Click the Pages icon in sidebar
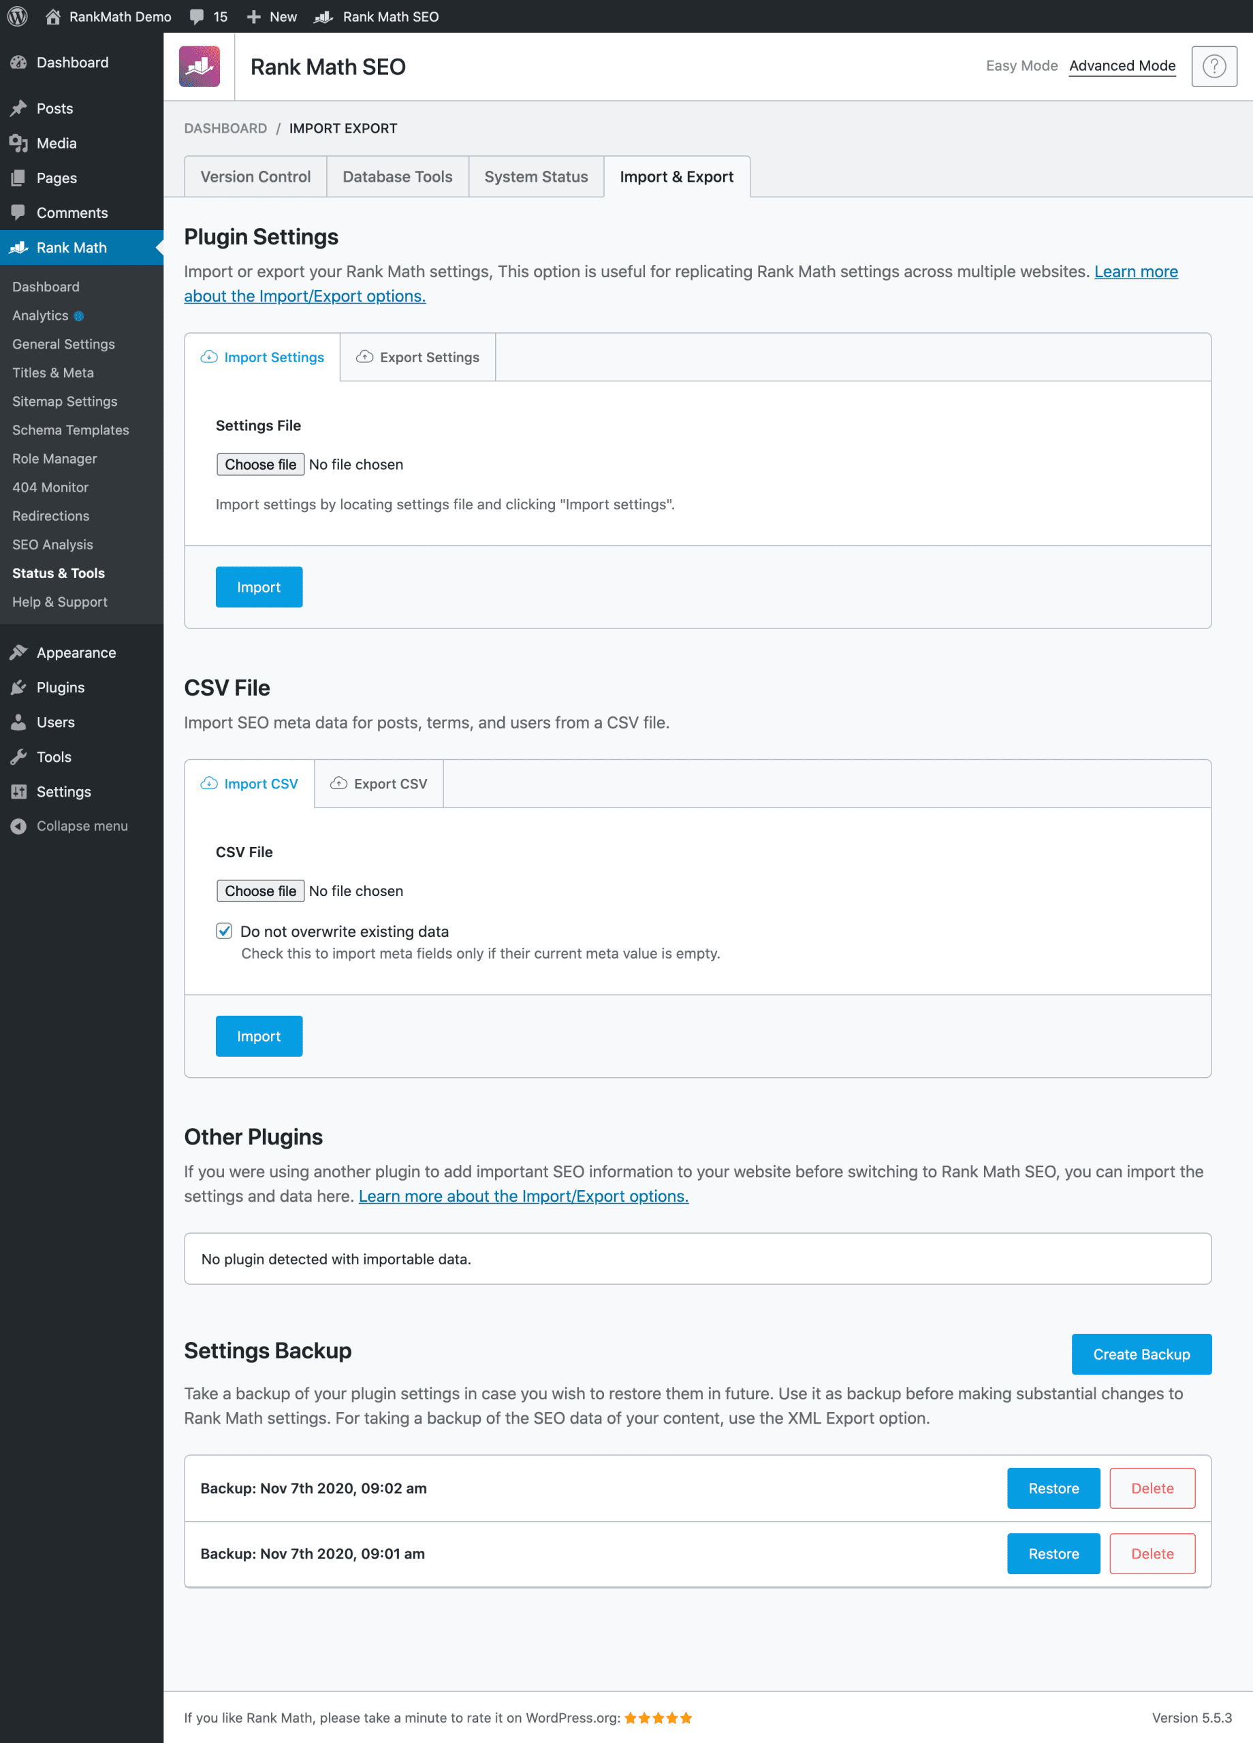1253x1743 pixels. (18, 178)
